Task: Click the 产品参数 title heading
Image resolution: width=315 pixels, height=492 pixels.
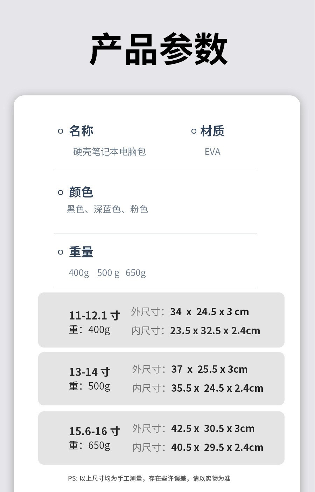Action: click(159, 49)
